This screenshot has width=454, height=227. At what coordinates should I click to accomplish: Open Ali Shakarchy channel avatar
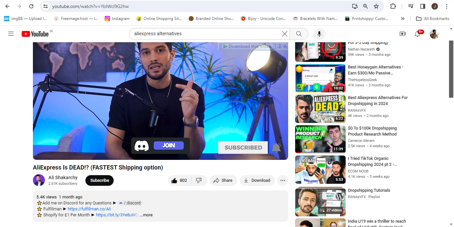pos(39,180)
